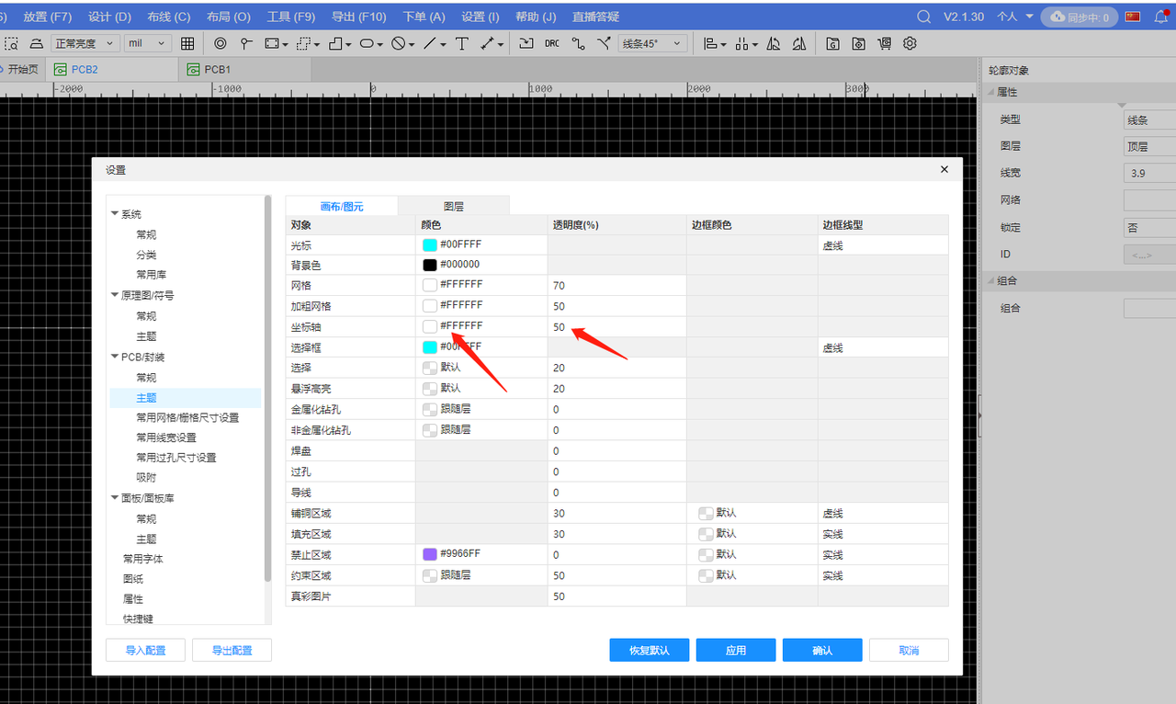Image resolution: width=1176 pixels, height=704 pixels.
Task: Click the 光标 cyan color swatch
Action: pyautogui.click(x=429, y=245)
